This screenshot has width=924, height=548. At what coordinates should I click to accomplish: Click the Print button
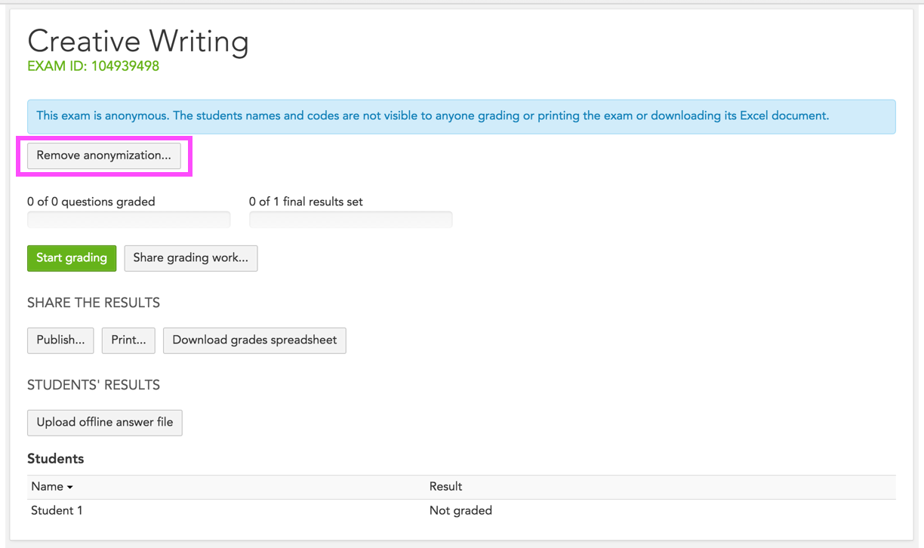(x=128, y=340)
